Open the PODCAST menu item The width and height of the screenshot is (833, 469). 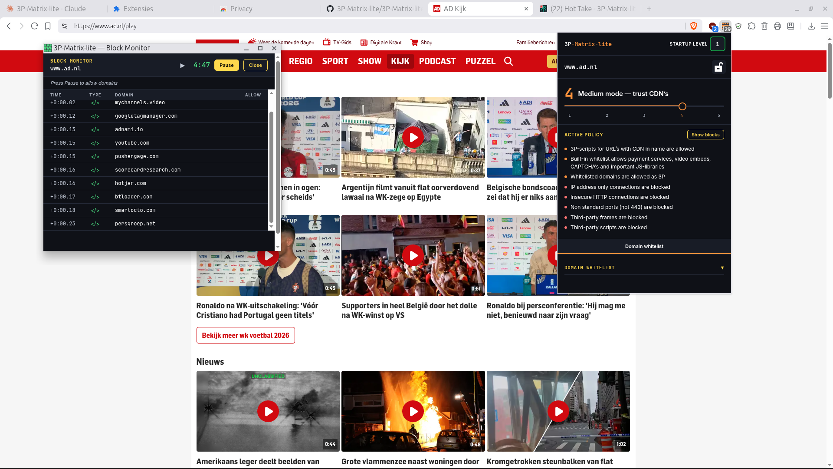tap(437, 61)
